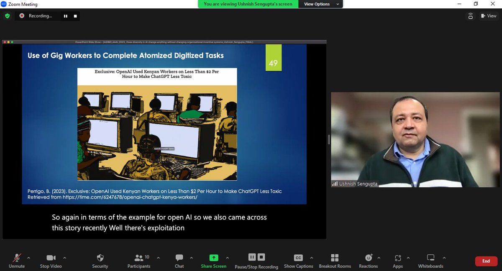Open the View Options dropdown

[320, 4]
